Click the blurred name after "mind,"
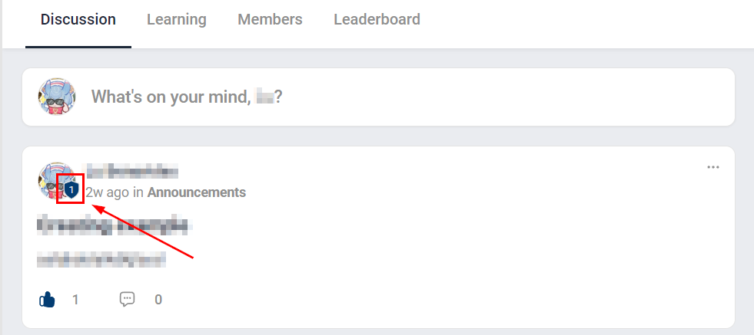754x335 pixels. click(265, 97)
